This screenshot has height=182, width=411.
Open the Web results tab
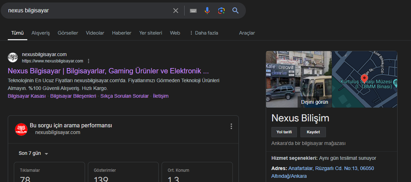175,33
